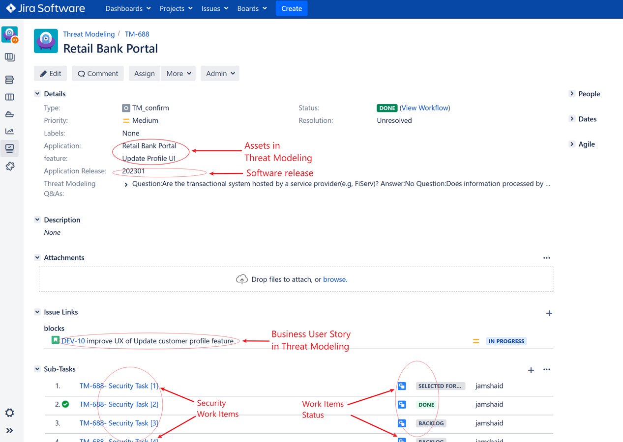Open the Boards dropdown menu
The height and width of the screenshot is (442, 623).
[252, 8]
